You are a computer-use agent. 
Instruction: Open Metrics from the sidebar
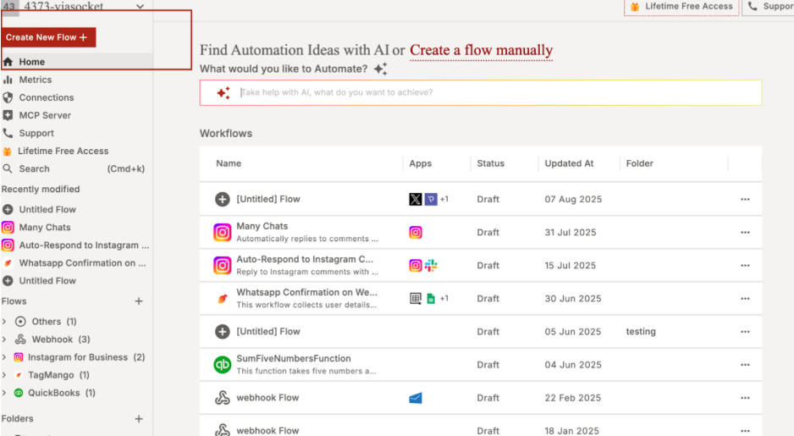click(x=35, y=80)
